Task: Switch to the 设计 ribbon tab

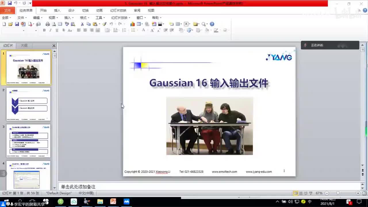Action: tap(71, 10)
